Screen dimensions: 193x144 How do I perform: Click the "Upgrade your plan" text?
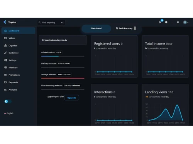pyautogui.click(x=55, y=97)
